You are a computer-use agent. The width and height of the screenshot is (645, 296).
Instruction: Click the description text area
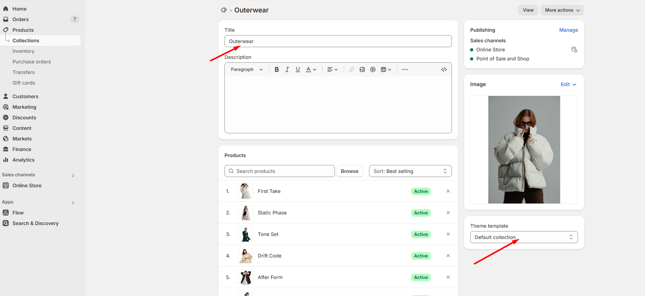[338, 105]
